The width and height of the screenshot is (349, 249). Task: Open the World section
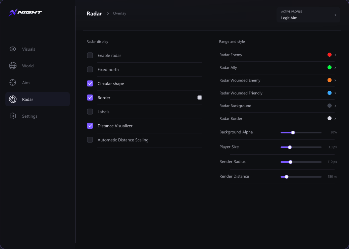pos(38,66)
